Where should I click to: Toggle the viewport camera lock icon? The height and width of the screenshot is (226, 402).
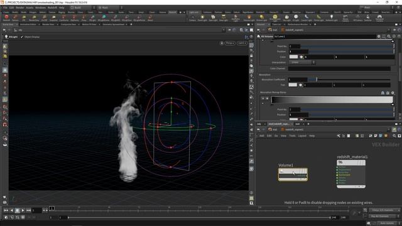[x=222, y=43]
